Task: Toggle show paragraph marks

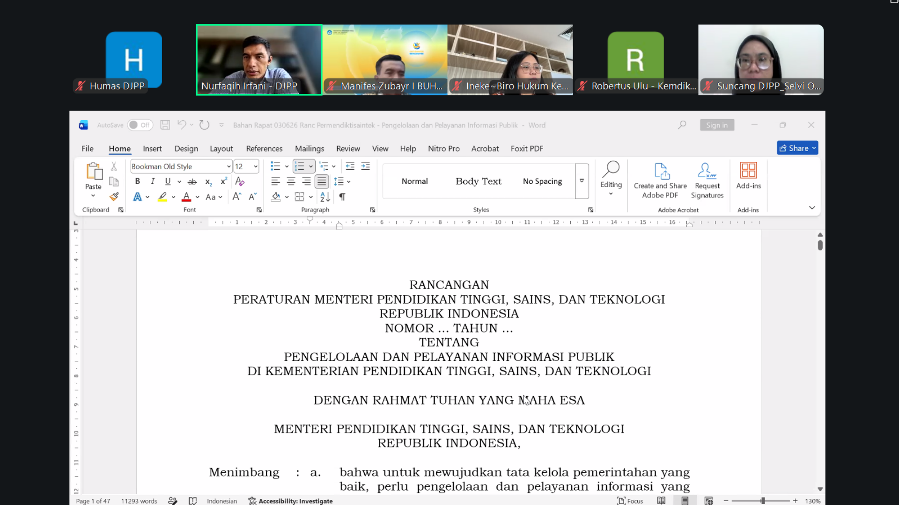Action: [x=342, y=197]
